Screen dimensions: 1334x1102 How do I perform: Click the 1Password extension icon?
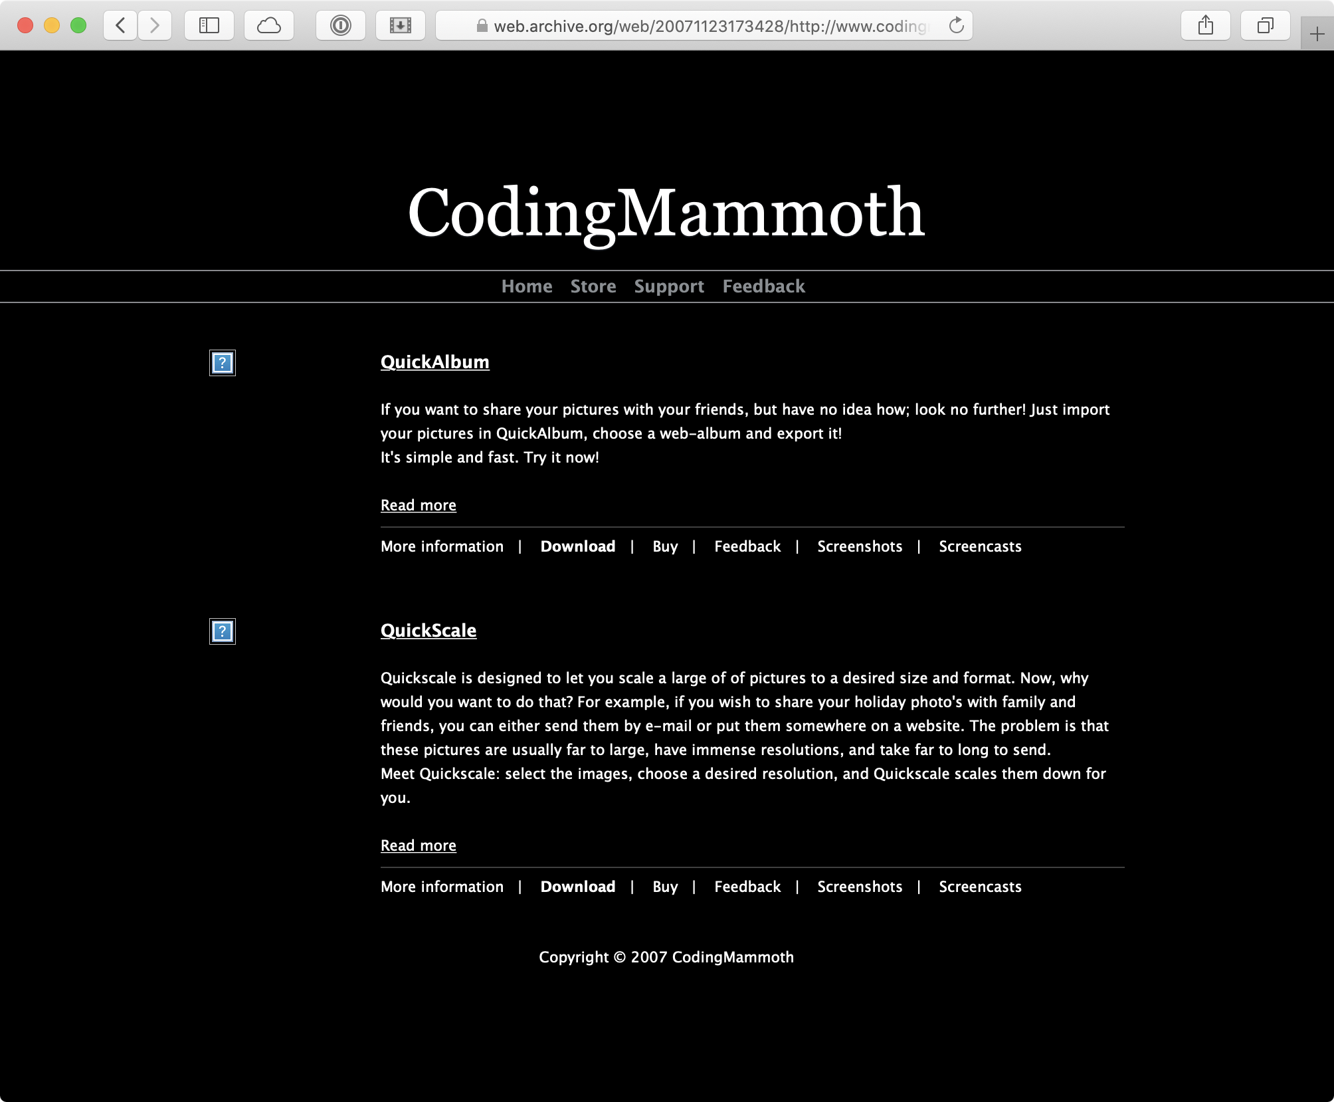[x=340, y=26]
